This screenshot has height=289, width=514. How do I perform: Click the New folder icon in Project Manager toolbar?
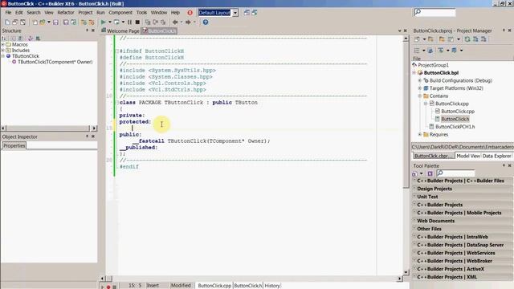[442, 39]
